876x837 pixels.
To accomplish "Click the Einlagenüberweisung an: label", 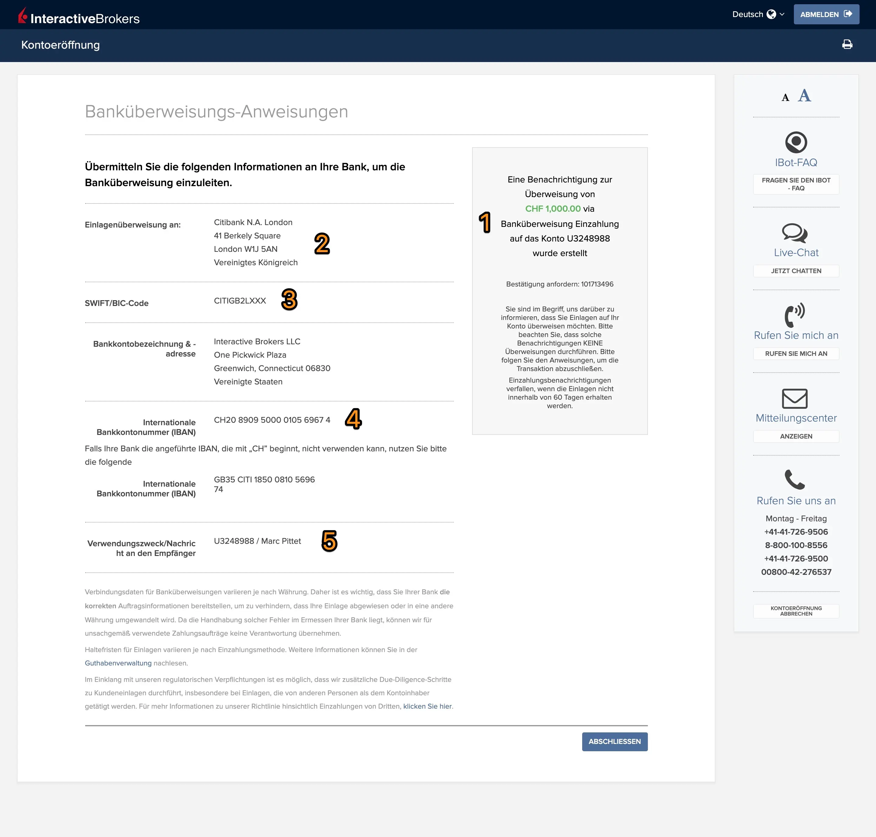I will point(133,225).
